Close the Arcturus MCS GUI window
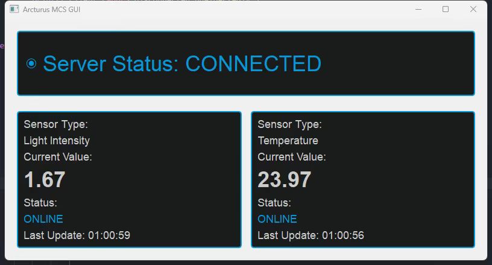 point(473,10)
